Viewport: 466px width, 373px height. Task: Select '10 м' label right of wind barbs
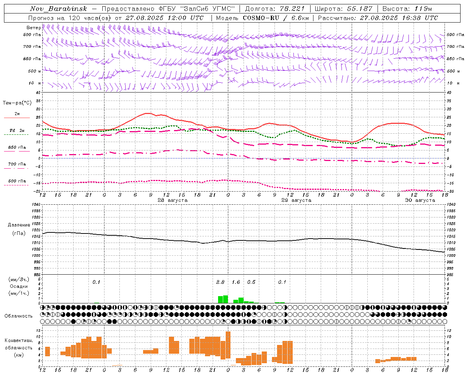pyautogui.click(x=453, y=83)
